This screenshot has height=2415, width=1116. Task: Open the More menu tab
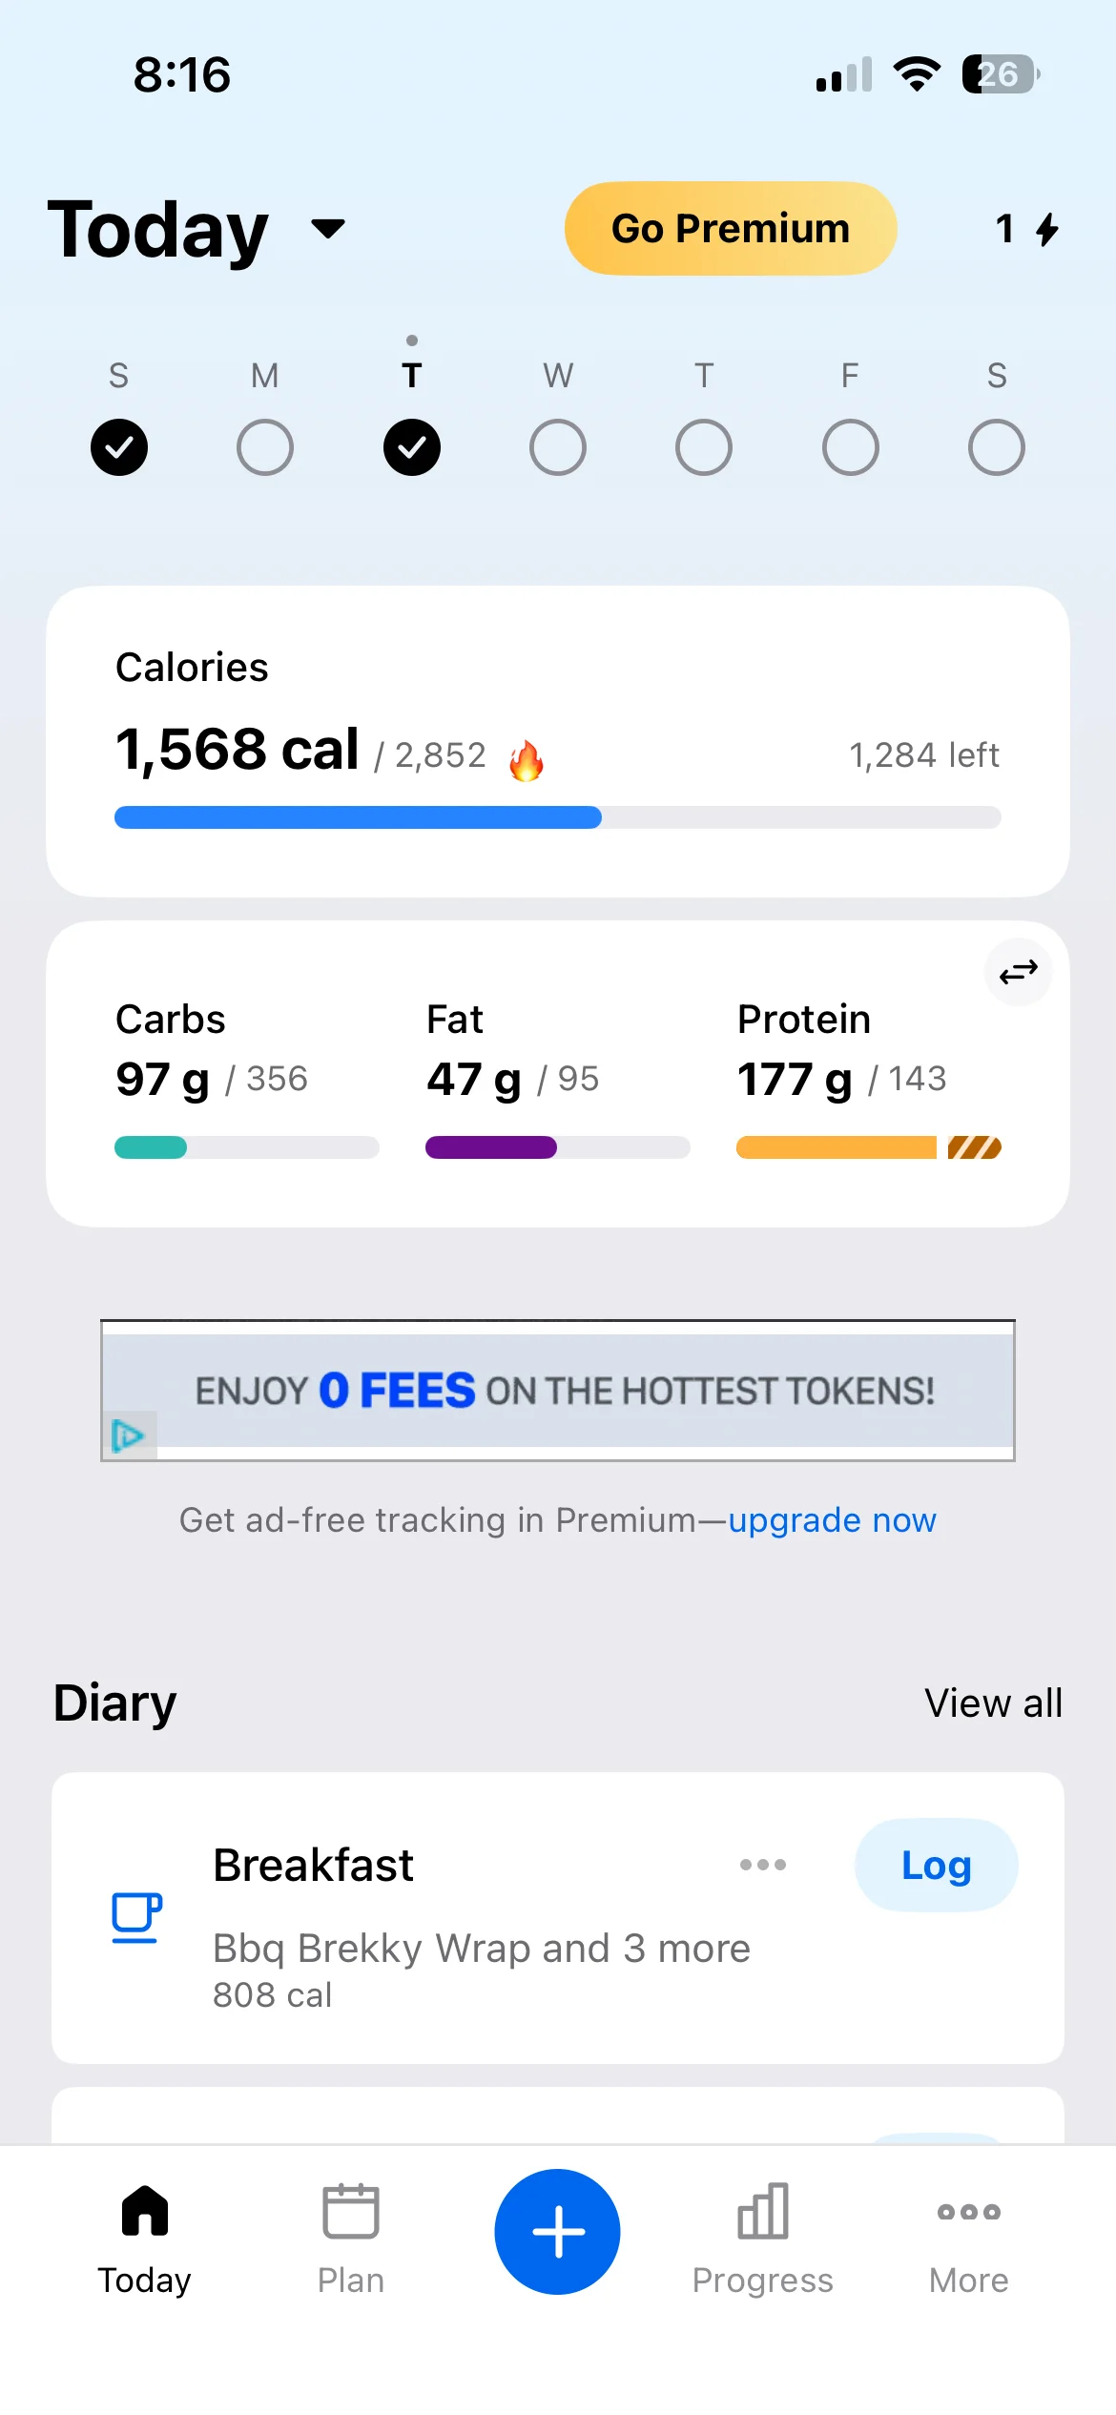click(968, 2235)
